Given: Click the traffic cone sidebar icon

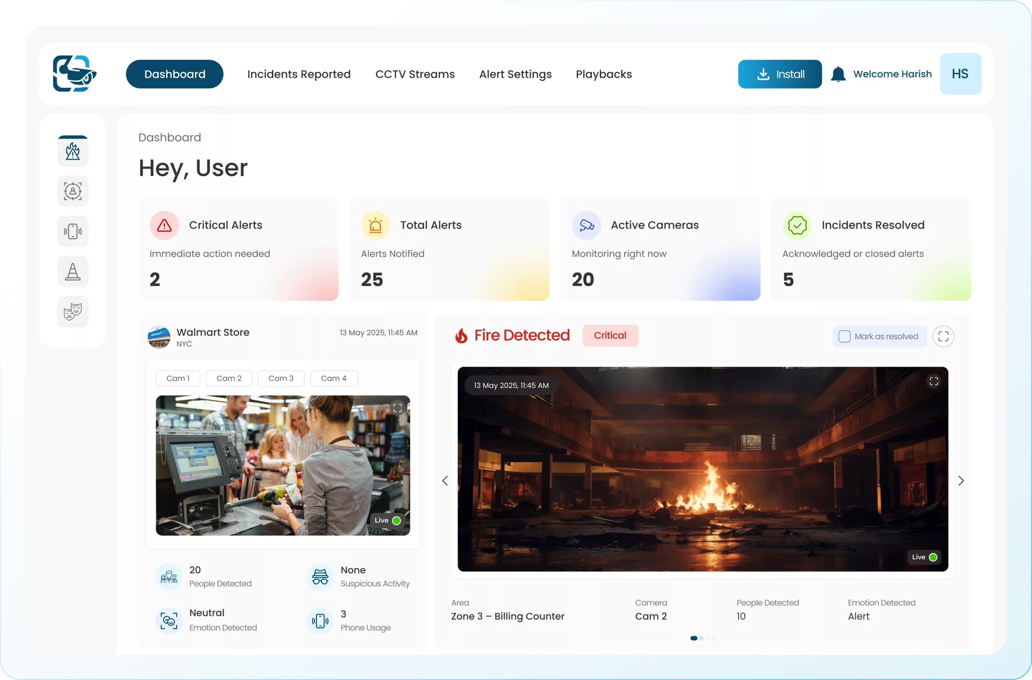Looking at the screenshot, I should [73, 272].
